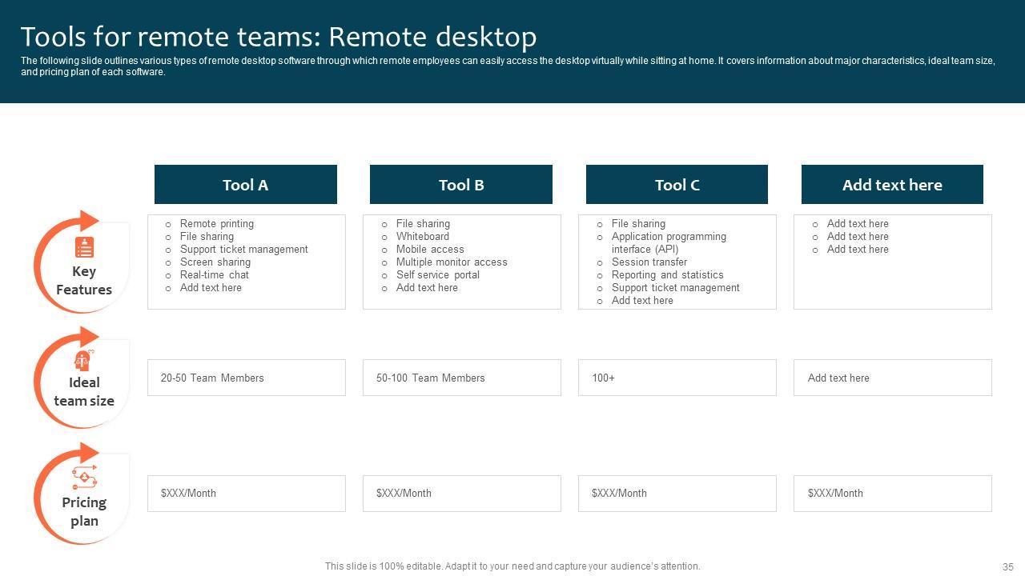This screenshot has width=1025, height=576.
Task: Select the Tool A header box
Action: 246,185
